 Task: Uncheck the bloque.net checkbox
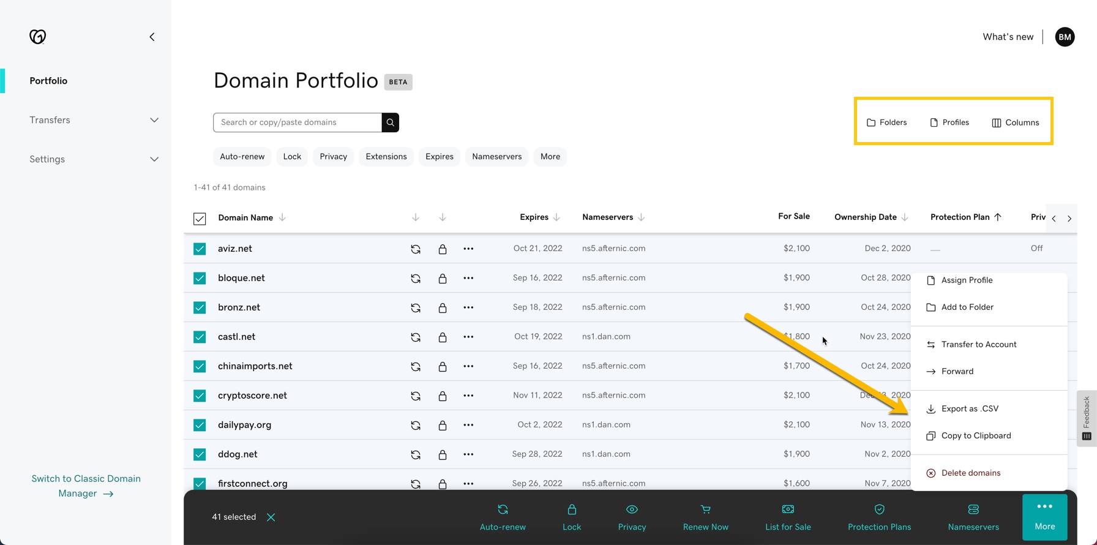pos(200,278)
